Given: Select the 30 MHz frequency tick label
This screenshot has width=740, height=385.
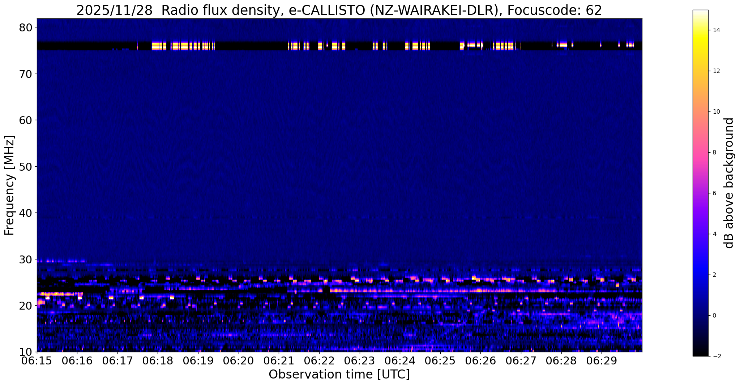Looking at the screenshot, I should 25,259.
